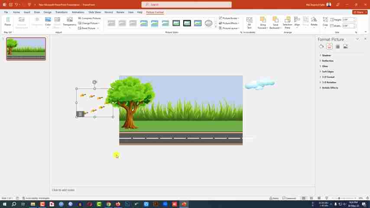Open the Picture Border dropdown

point(229,18)
